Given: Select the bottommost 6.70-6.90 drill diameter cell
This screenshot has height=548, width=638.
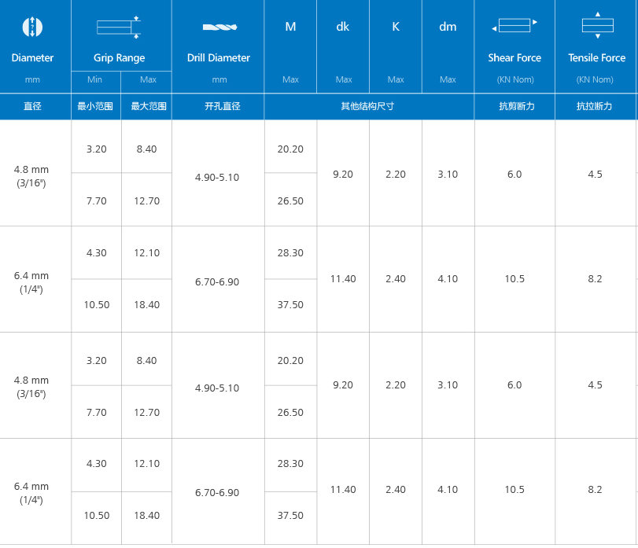Looking at the screenshot, I should [217, 492].
